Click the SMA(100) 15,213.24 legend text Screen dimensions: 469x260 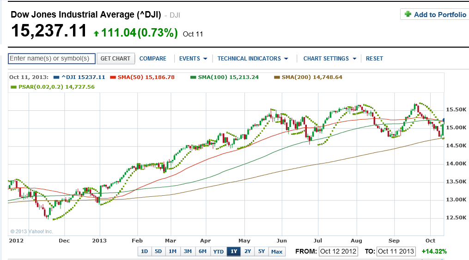228,77
